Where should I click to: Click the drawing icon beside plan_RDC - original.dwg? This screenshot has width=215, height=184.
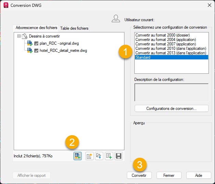(x=30, y=43)
